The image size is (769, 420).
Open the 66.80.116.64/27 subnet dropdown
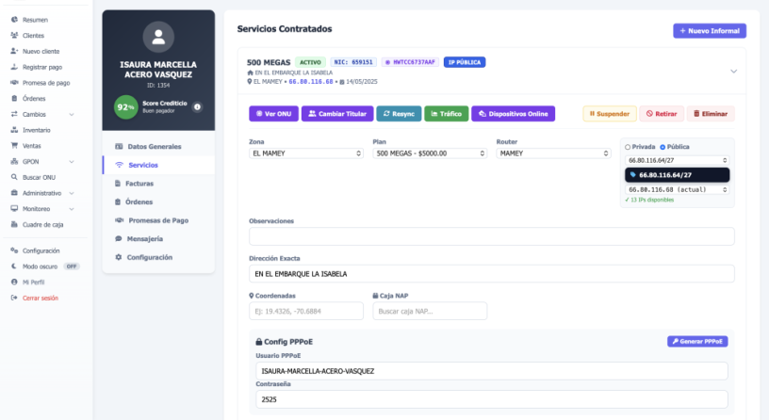coord(677,160)
